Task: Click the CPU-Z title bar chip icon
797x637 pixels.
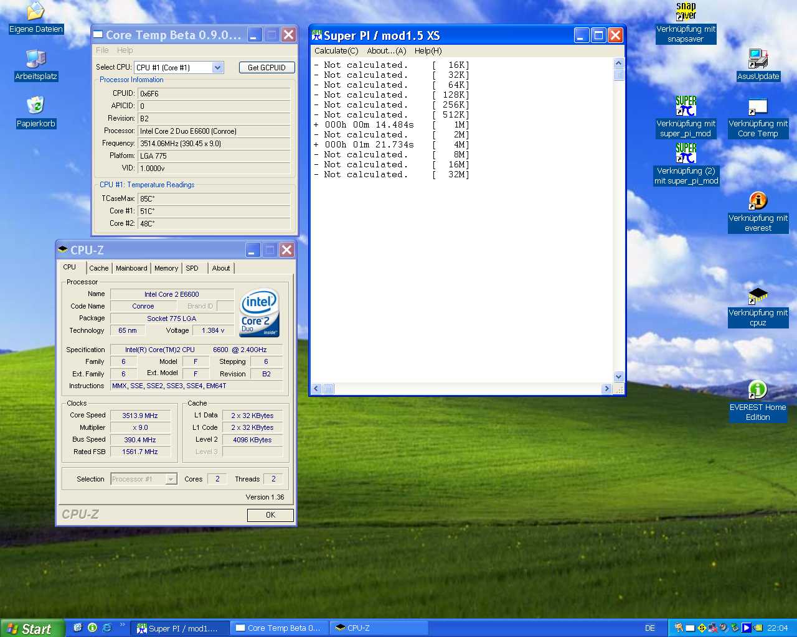Action: [x=63, y=249]
